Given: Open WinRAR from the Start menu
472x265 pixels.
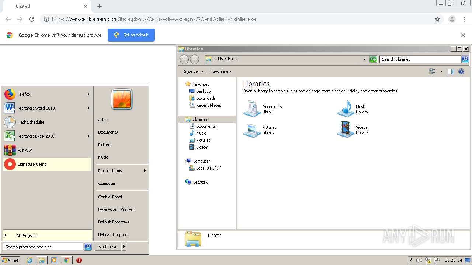Looking at the screenshot, I should (x=47, y=150).
